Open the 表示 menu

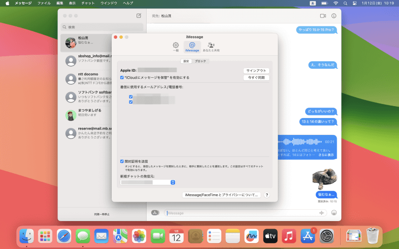[72, 3]
